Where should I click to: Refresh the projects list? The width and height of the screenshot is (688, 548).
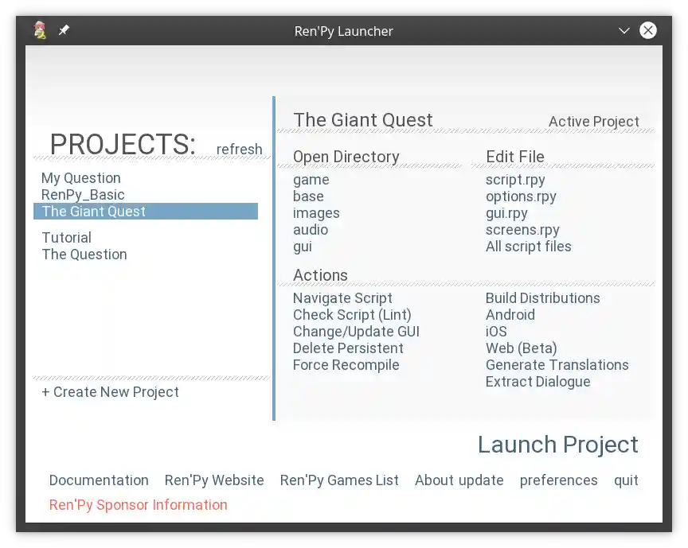pyautogui.click(x=239, y=149)
